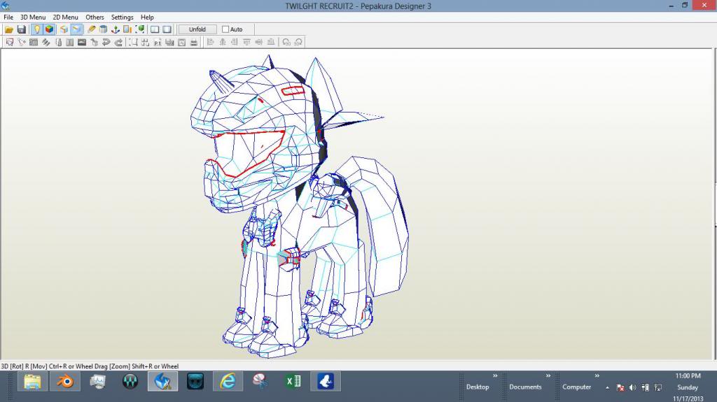
Task: Toggle the colored cube texture button
Action: pos(49,29)
